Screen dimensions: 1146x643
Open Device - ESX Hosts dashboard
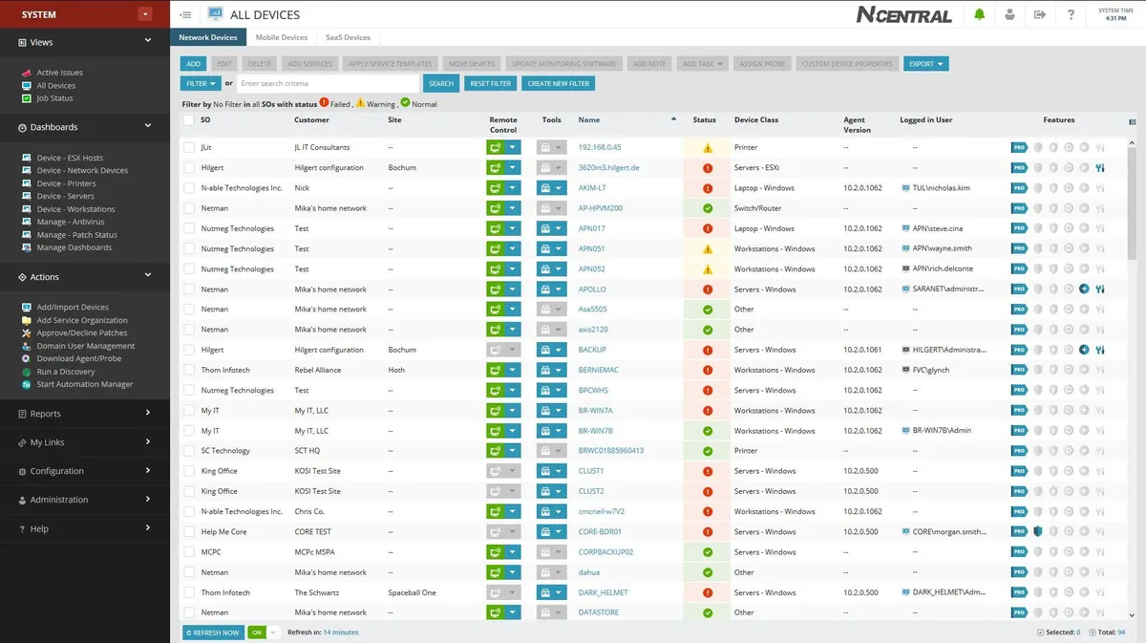click(69, 158)
